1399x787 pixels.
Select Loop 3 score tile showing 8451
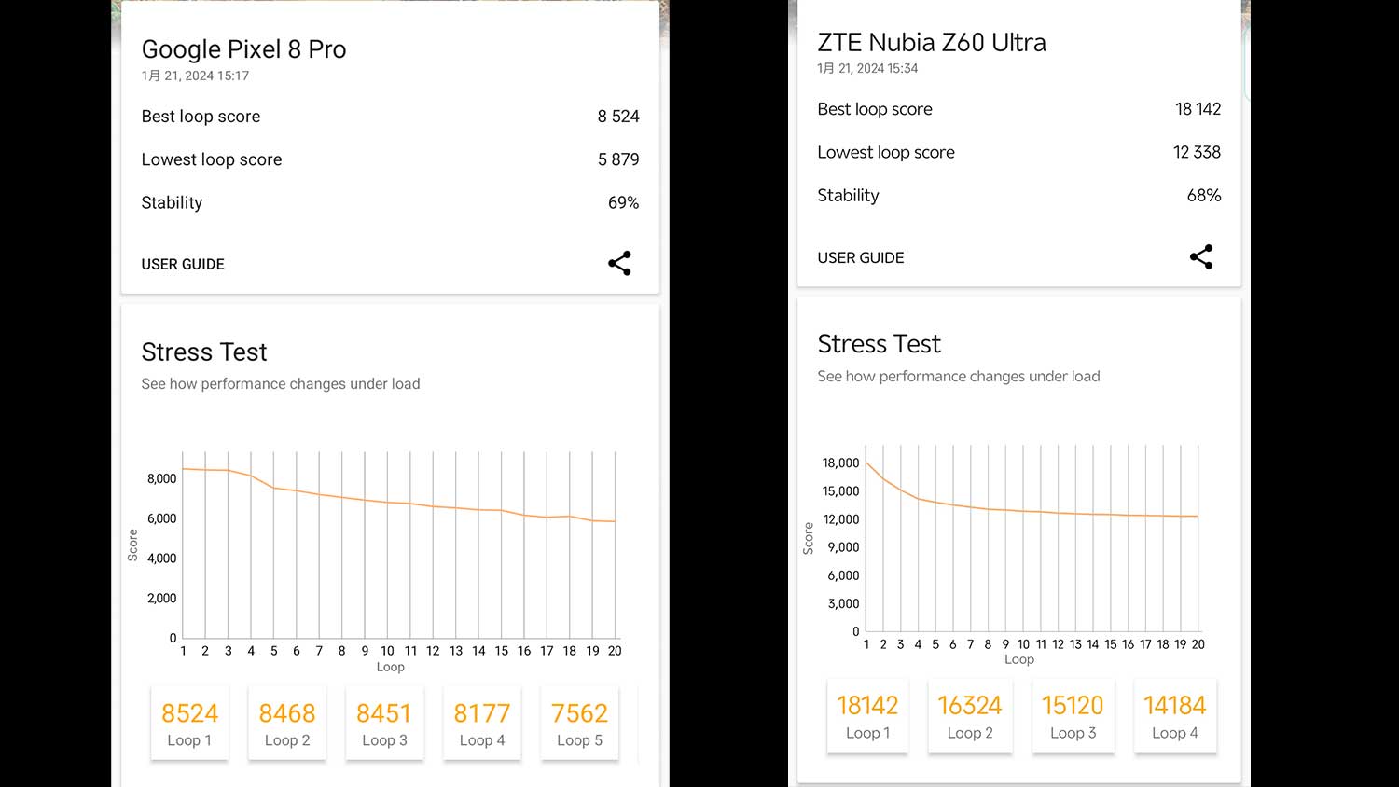[x=384, y=724]
